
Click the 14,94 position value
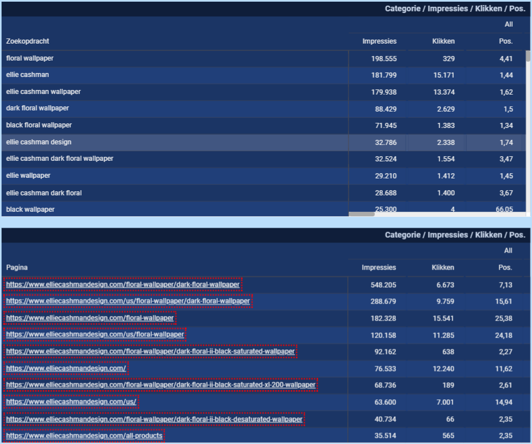click(x=504, y=402)
